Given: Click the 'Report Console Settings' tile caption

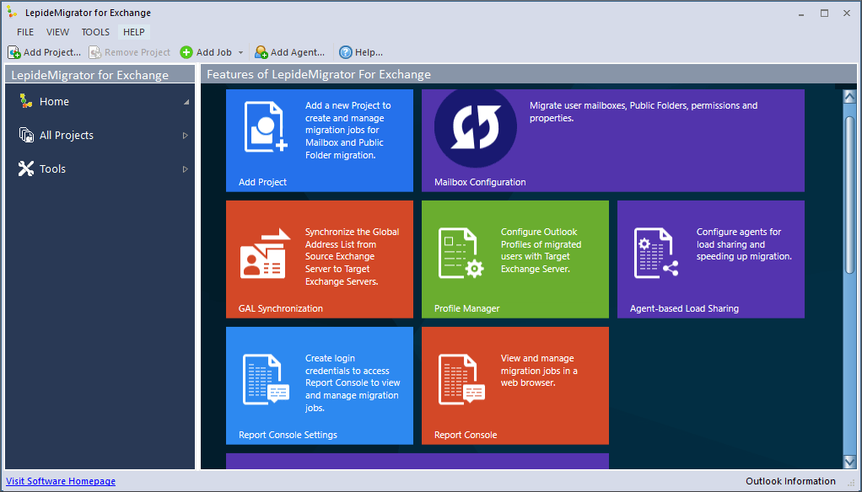Looking at the screenshot, I should [288, 435].
